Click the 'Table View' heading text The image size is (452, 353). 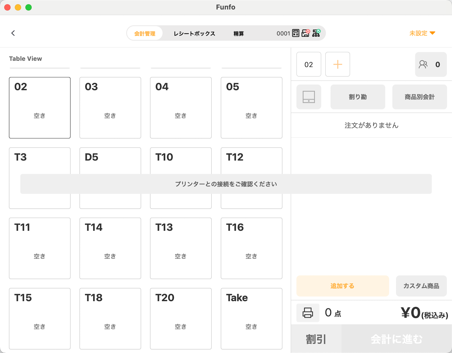point(25,59)
